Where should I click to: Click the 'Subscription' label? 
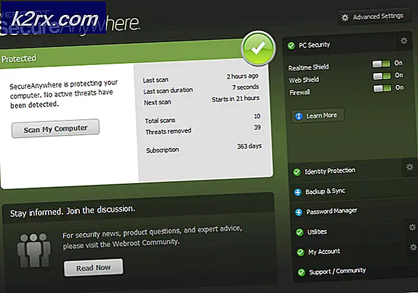point(162,150)
